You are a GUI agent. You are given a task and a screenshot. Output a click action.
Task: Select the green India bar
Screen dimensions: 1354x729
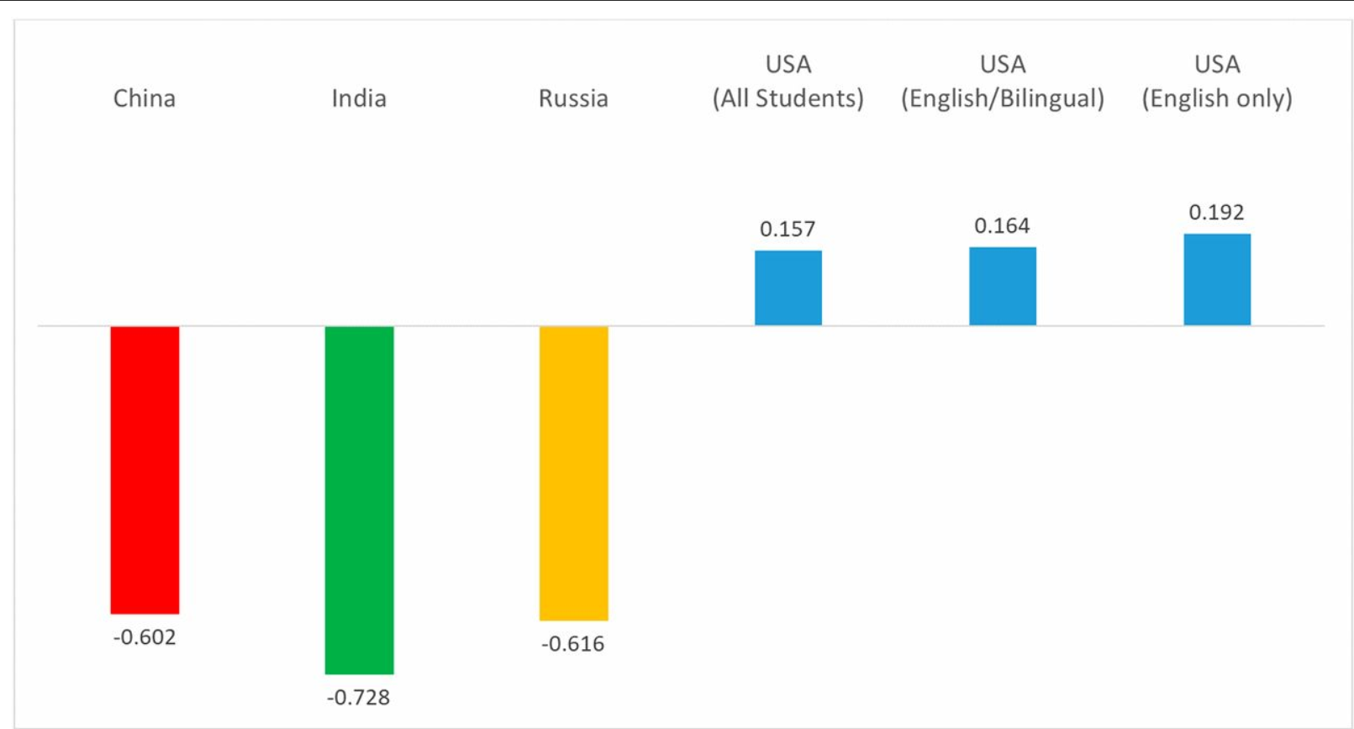(x=359, y=499)
